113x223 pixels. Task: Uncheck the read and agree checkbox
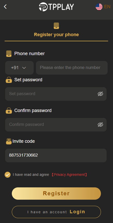[7, 175]
